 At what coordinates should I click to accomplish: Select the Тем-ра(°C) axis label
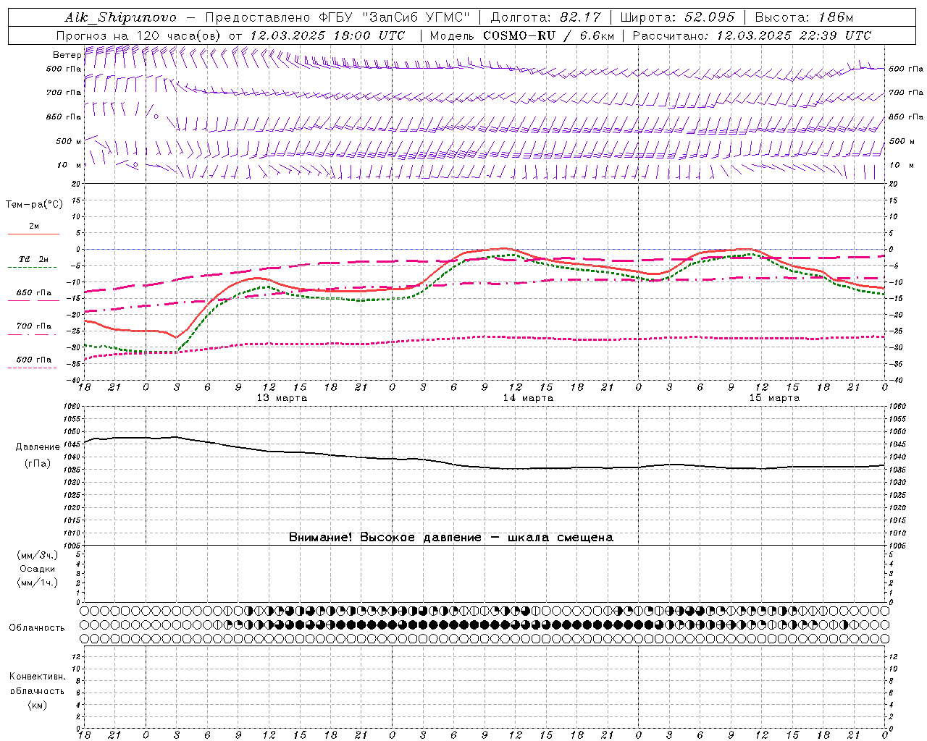[x=34, y=205]
